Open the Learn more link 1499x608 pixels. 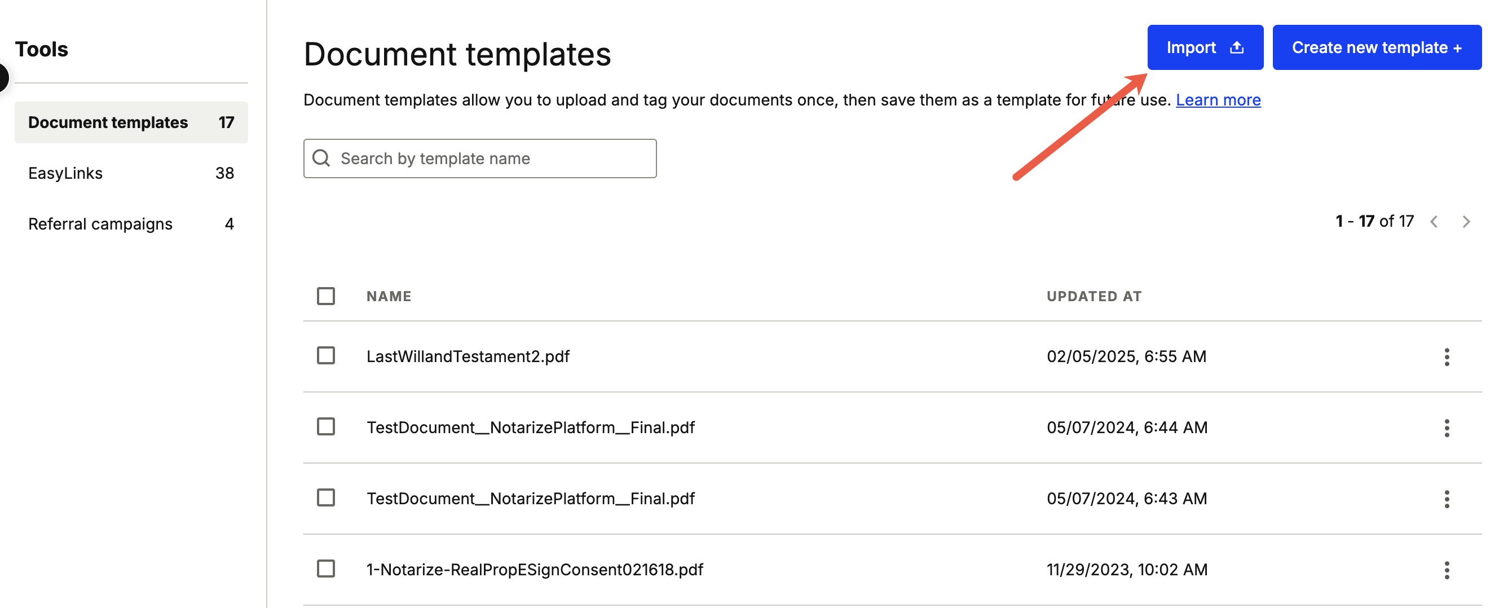(x=1218, y=100)
